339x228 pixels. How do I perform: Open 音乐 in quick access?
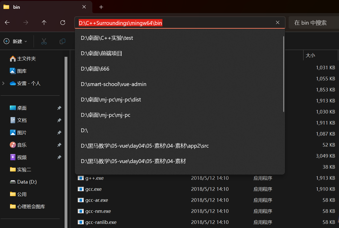click(18, 145)
